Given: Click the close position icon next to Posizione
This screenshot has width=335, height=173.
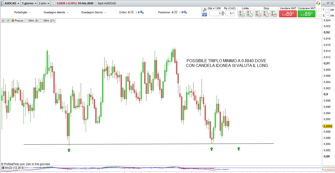Looking at the screenshot, I should click(x=176, y=12).
